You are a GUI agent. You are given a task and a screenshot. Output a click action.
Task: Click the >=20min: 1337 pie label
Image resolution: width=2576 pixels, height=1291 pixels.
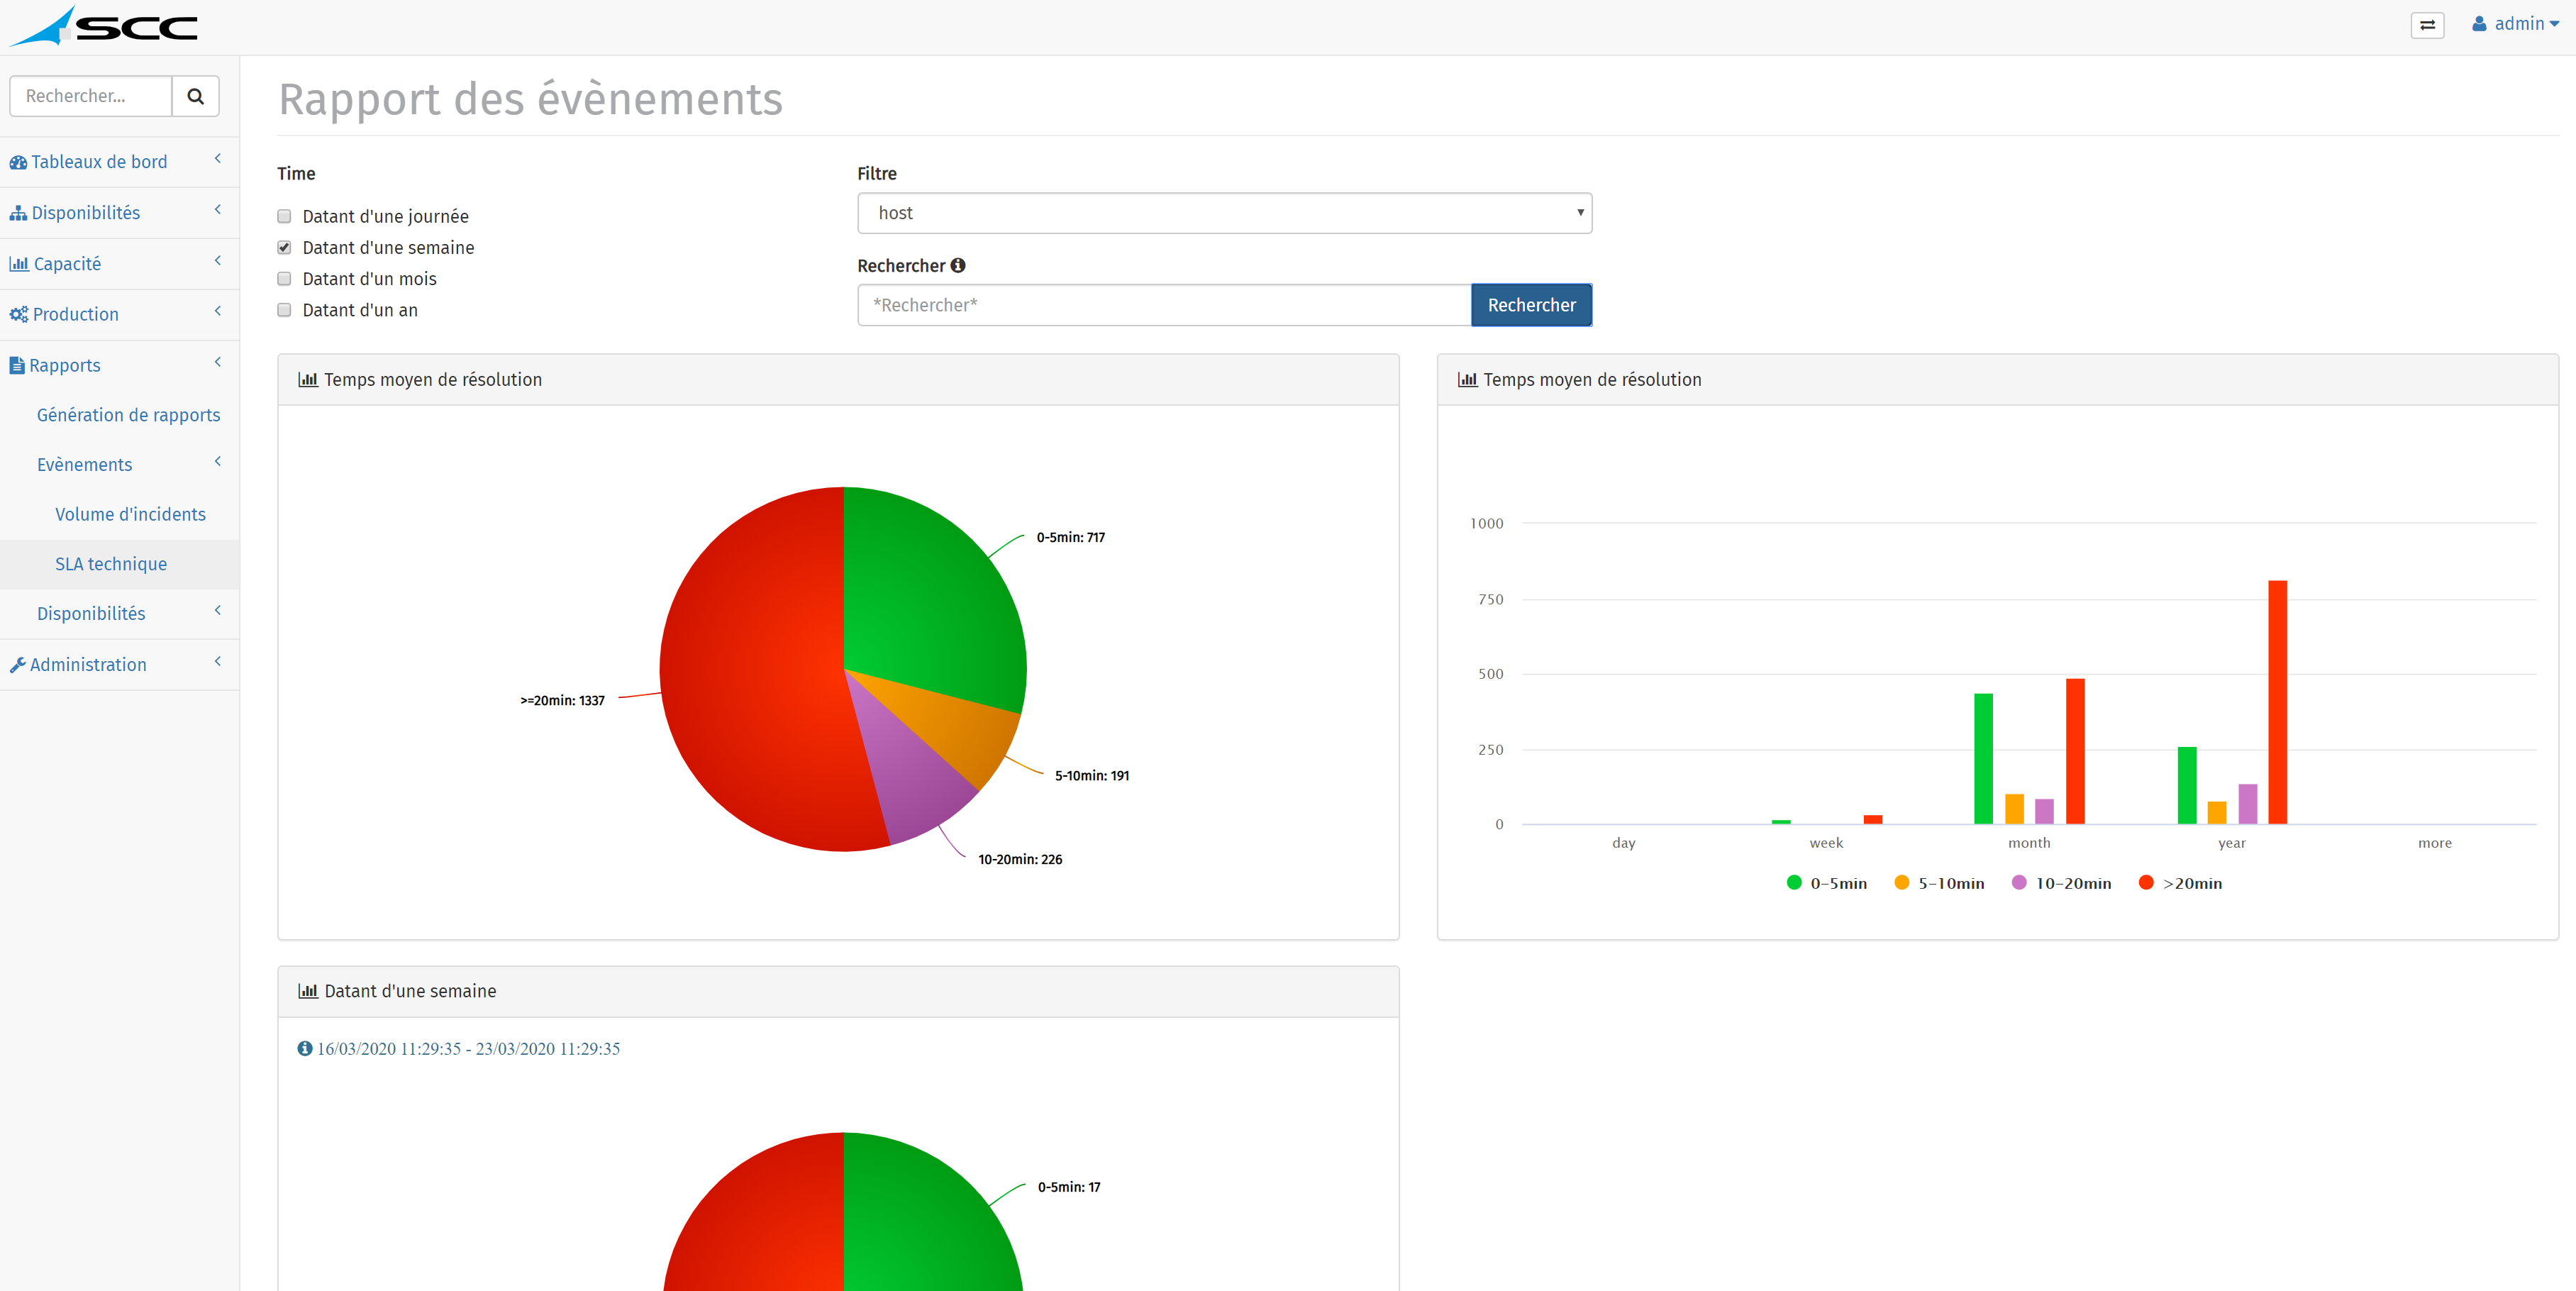562,701
